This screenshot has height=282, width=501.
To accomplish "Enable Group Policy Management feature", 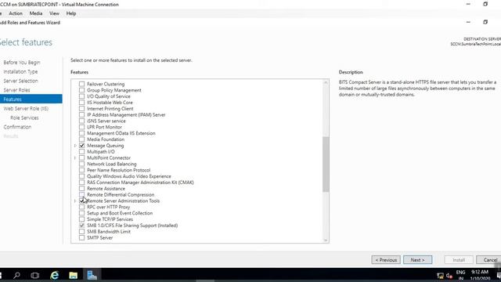I will click(81, 90).
